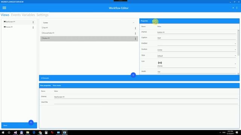Open Microsoft Edge from the taskbar

34,132
